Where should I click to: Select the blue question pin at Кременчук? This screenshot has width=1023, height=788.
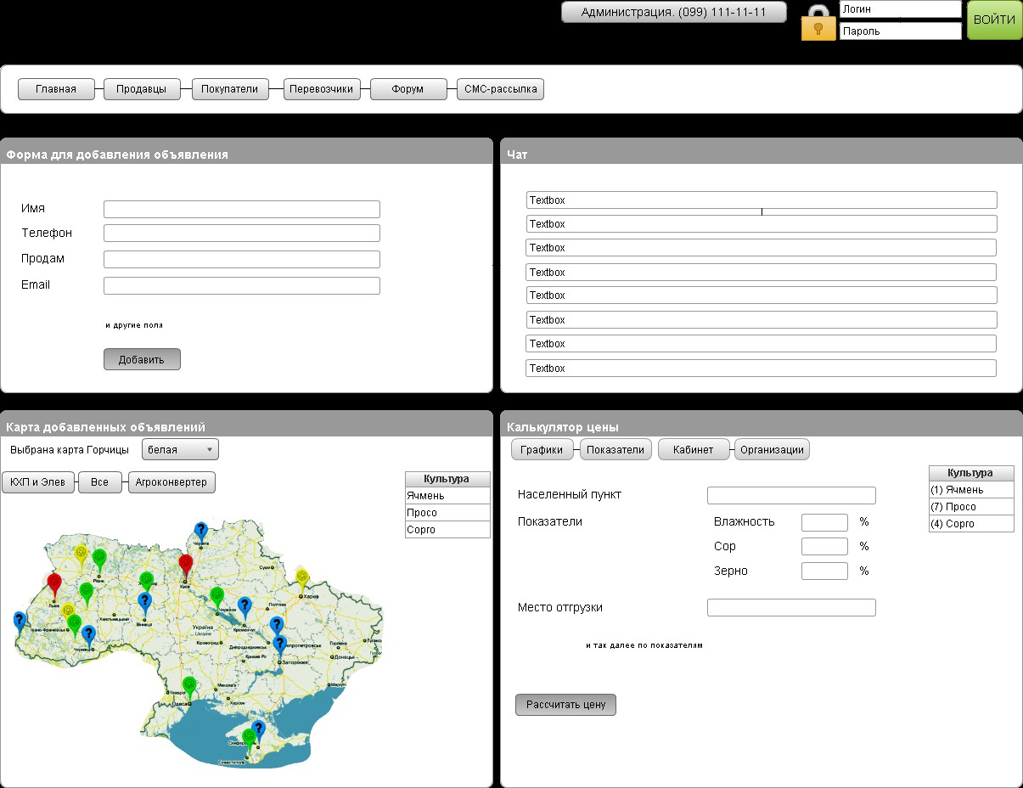pos(245,608)
